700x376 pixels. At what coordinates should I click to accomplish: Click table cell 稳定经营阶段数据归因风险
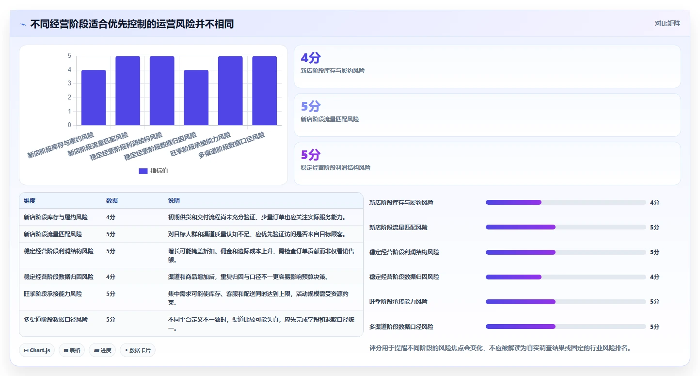pyautogui.click(x=59, y=277)
